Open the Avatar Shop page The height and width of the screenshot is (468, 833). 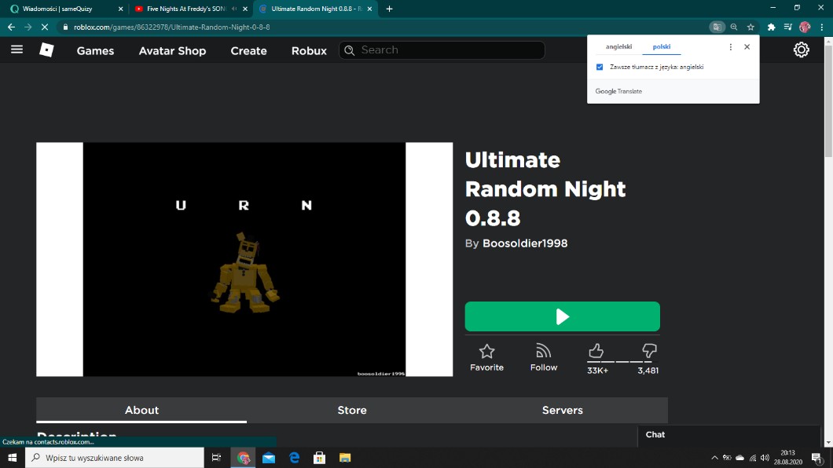click(172, 51)
